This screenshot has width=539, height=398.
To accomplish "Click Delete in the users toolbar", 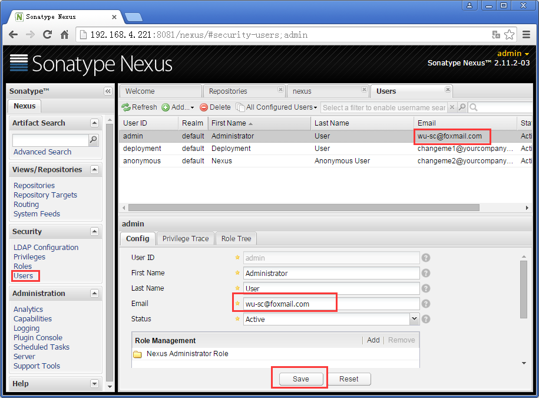I will [215, 107].
